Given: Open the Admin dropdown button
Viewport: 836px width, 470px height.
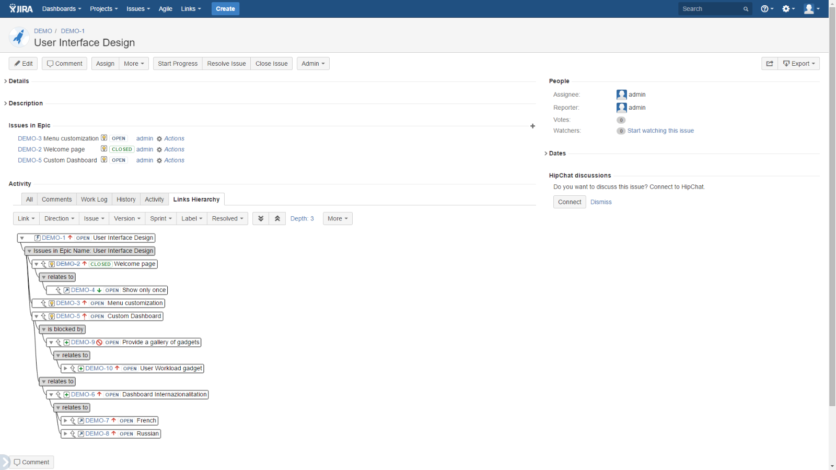Looking at the screenshot, I should (313, 64).
